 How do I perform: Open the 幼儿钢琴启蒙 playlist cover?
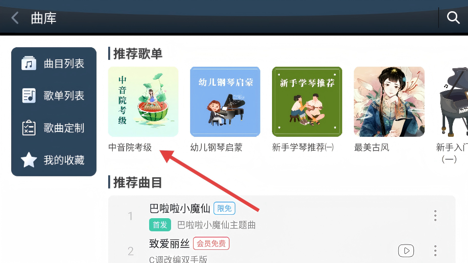point(225,102)
